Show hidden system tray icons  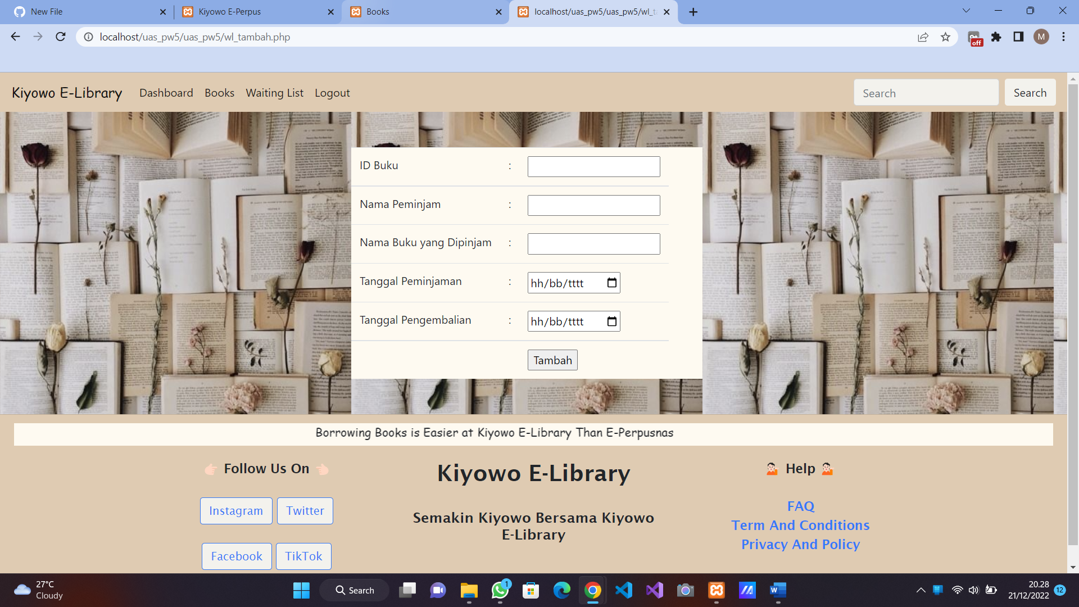click(x=921, y=590)
